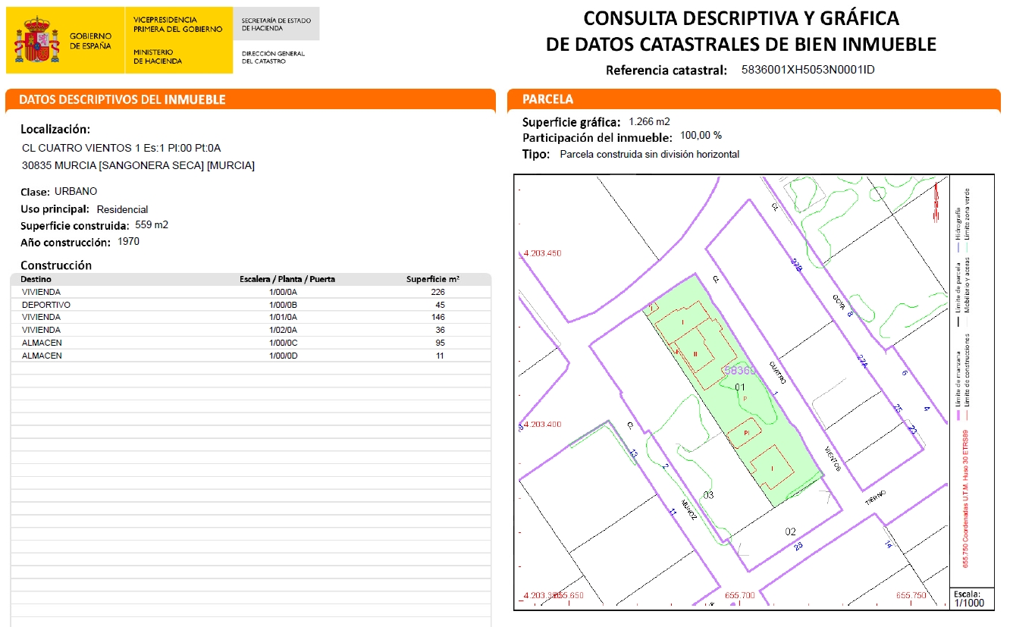Click street name 'VIENTOS' on the map
This screenshot has width=1013, height=627.
point(832,459)
